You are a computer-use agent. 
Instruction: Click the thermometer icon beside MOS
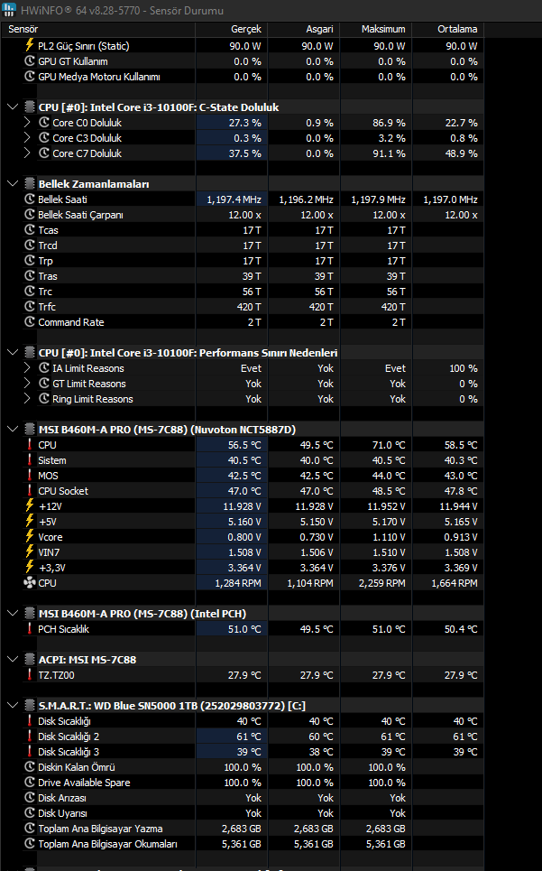(x=30, y=475)
